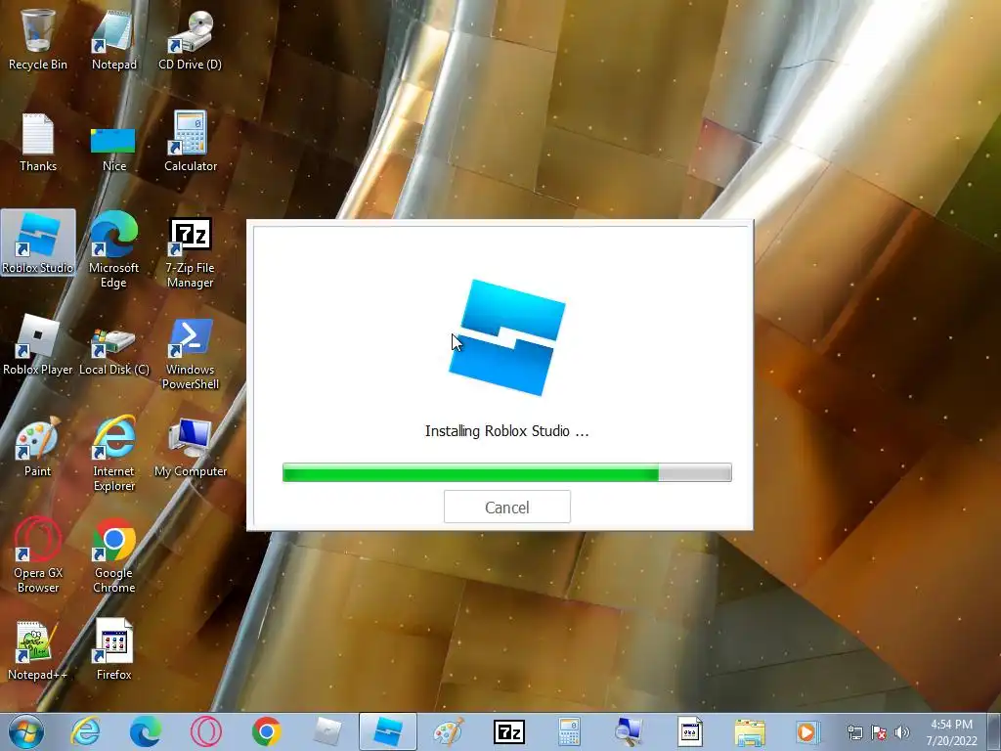Open 7-Zip from the taskbar
Image resolution: width=1001 pixels, height=751 pixels.
point(508,732)
